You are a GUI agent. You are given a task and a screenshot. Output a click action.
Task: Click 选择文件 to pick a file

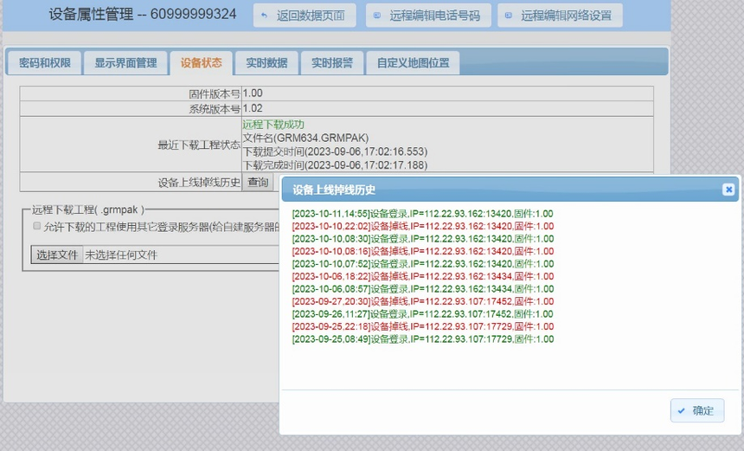[57, 255]
